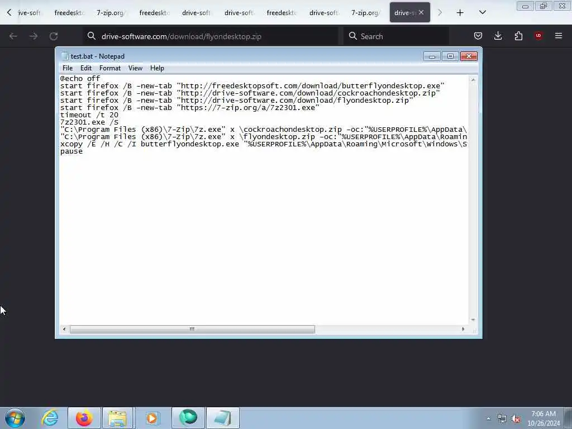Click the Notepad title bar document icon
The width and height of the screenshot is (572, 429).
[x=65, y=56]
